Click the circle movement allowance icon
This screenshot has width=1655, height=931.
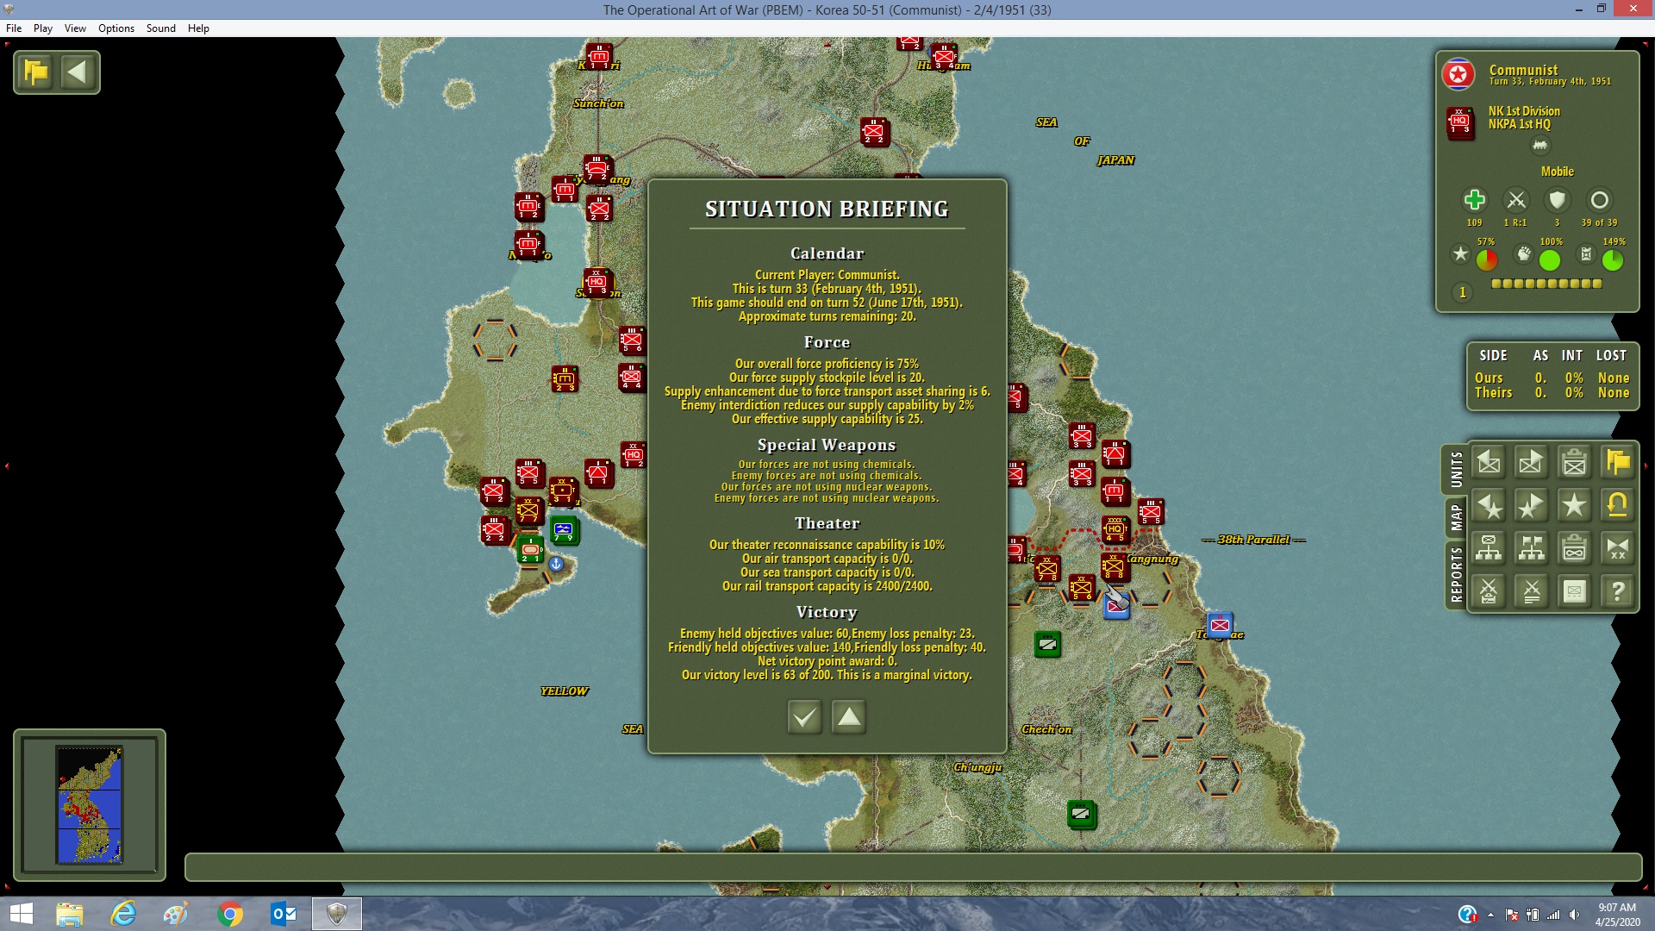(x=1599, y=200)
